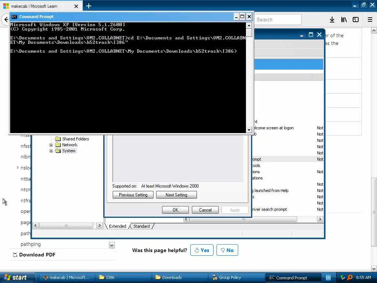Select 'launched from Help' policy row
The image size is (377, 283).
pos(288,191)
